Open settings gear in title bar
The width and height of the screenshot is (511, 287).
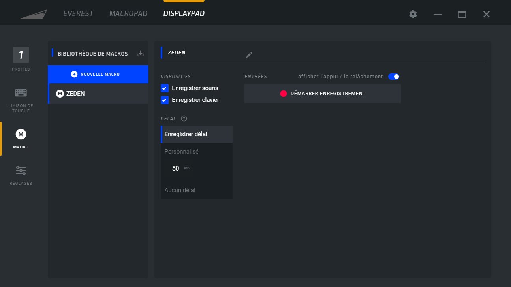[413, 14]
